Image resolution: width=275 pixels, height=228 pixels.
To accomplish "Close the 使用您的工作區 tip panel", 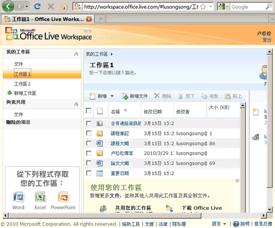I will [x=237, y=181].
